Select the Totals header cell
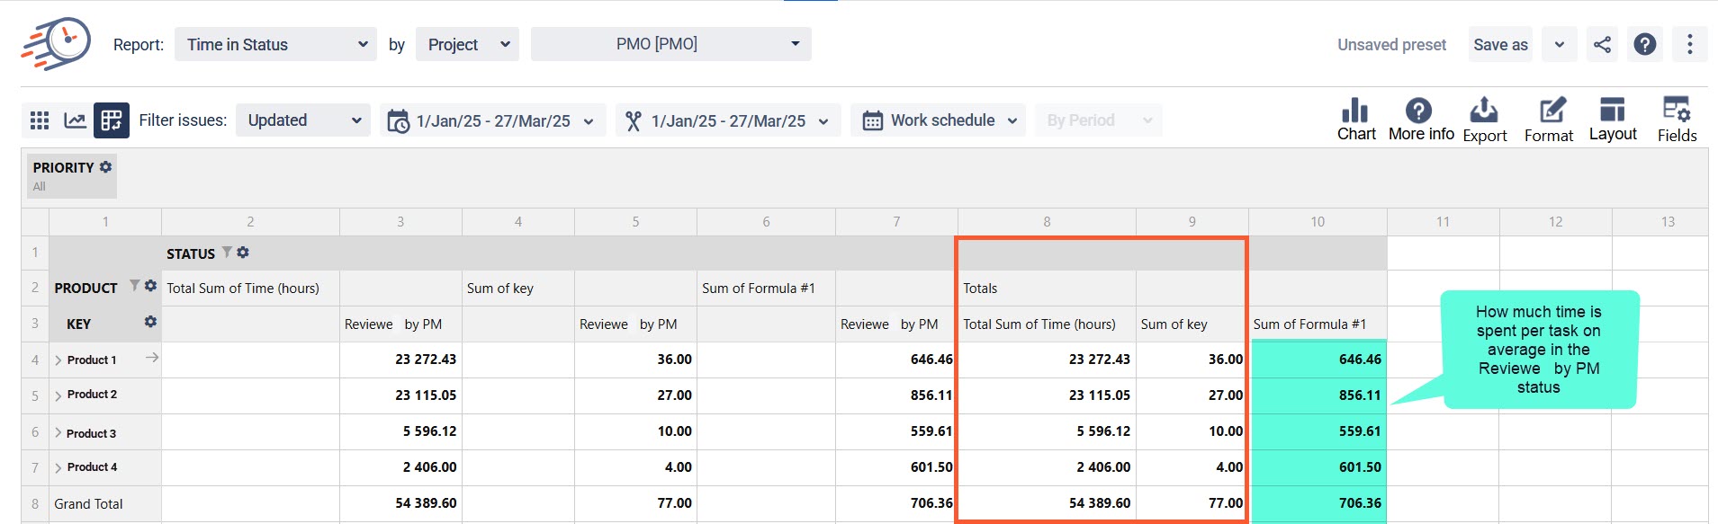Image resolution: width=1718 pixels, height=524 pixels. tap(1047, 288)
